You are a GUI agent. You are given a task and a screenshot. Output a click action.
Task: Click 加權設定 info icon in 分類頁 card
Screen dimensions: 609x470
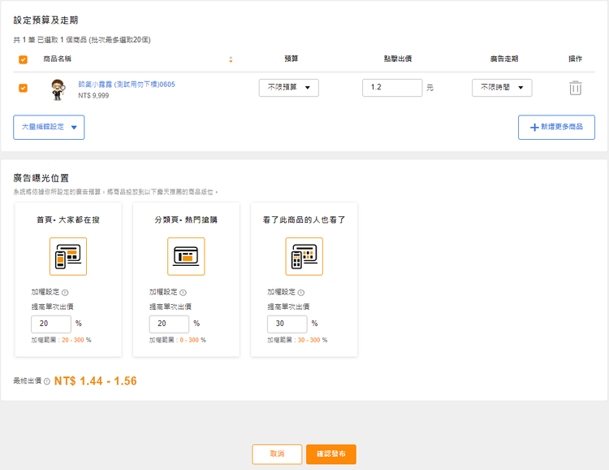coord(183,293)
